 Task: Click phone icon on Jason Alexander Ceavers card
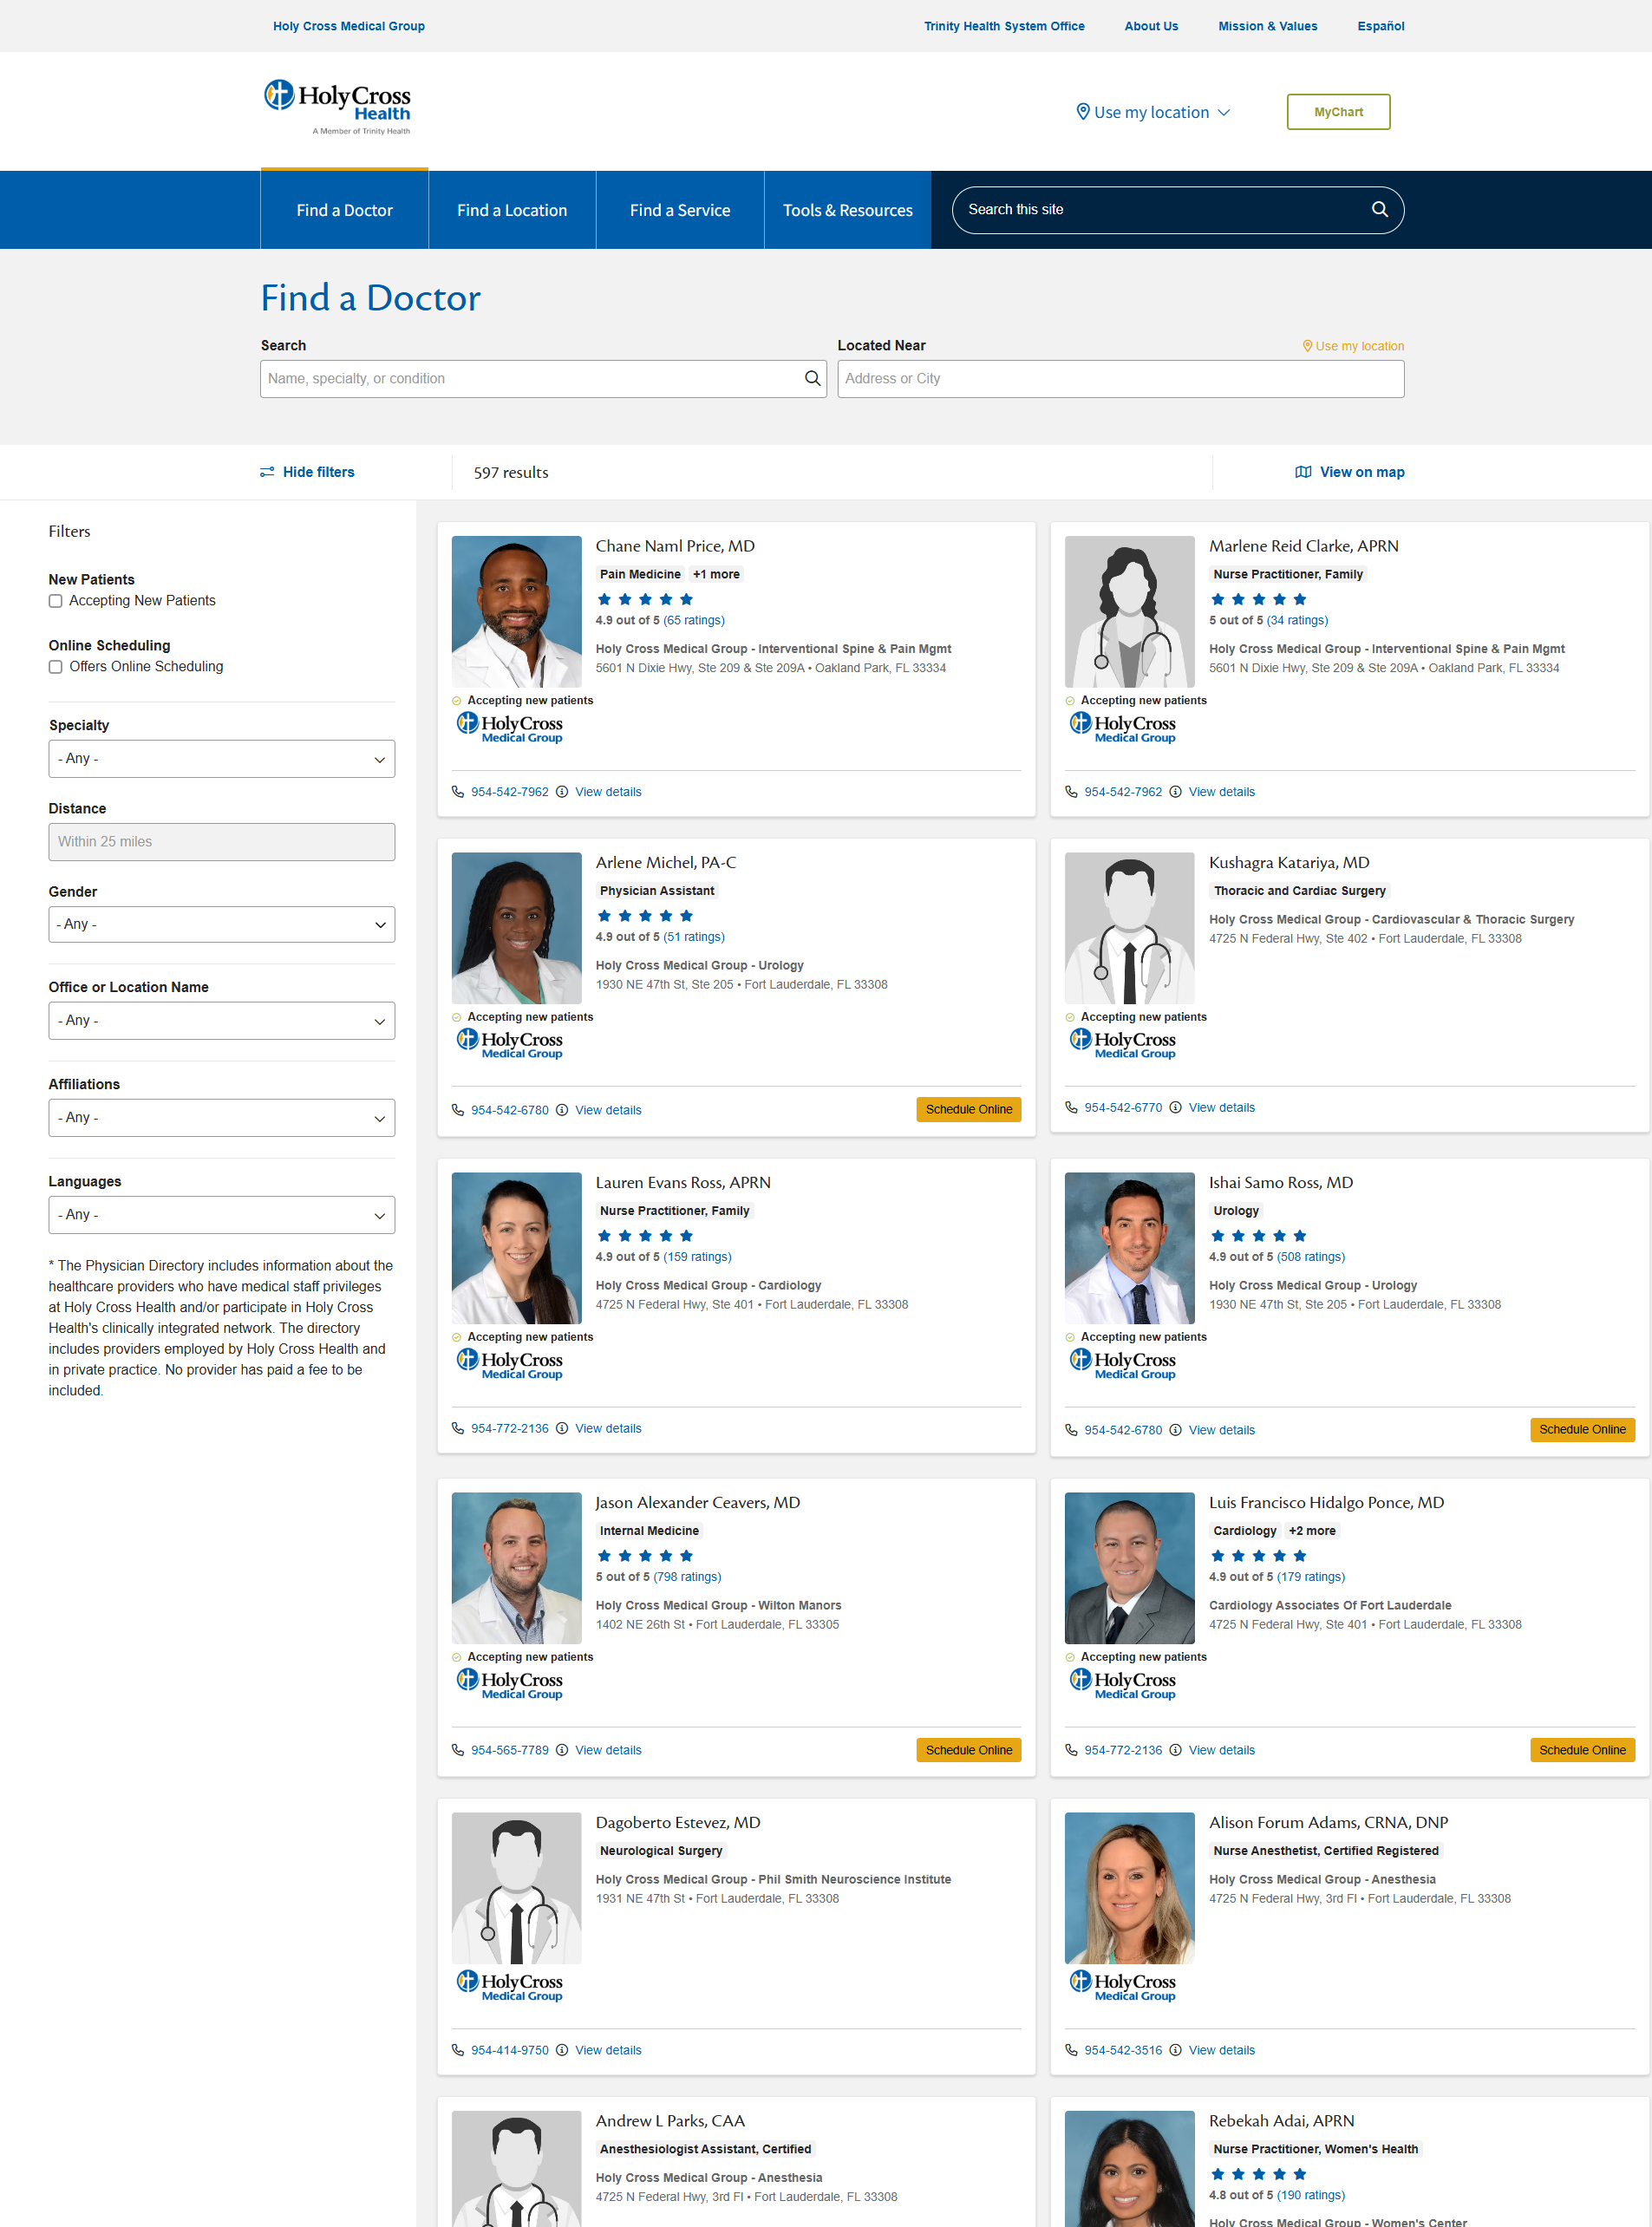pyautogui.click(x=458, y=1750)
